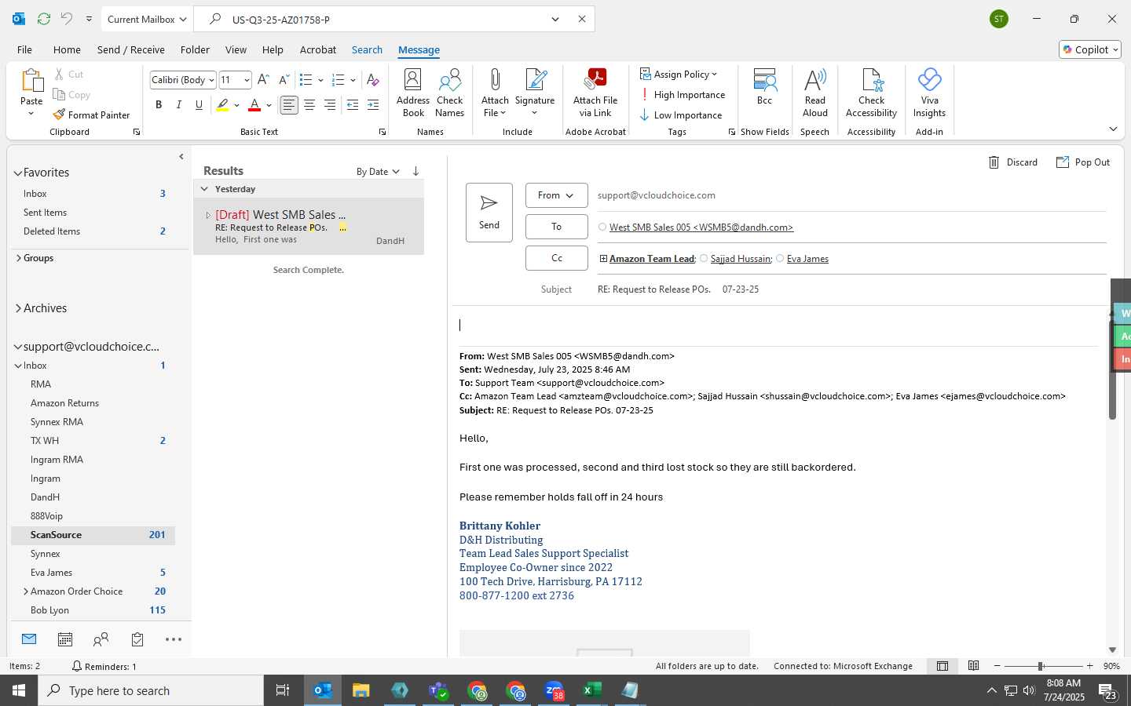Viewport: 1131px width, 706px height.
Task: Switch to People view icon
Action: coord(101,639)
